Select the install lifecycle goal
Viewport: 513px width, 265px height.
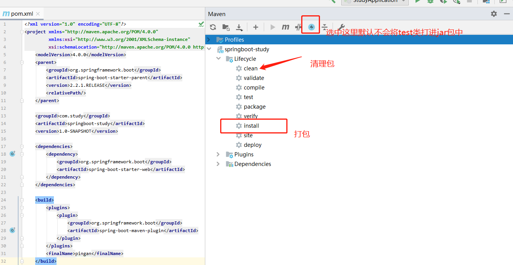252,126
